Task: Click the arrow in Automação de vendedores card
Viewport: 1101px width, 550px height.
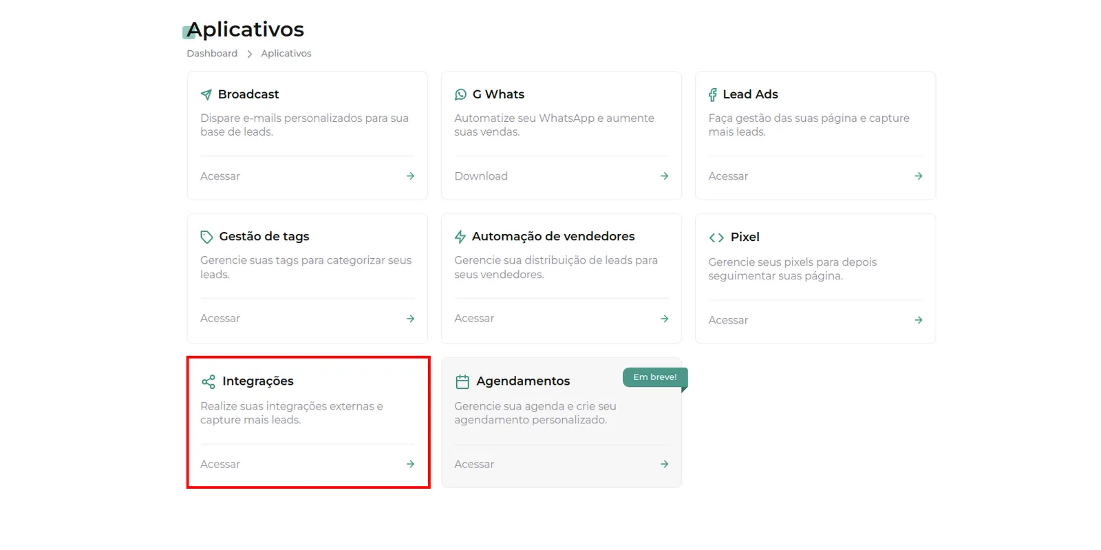Action: [x=664, y=319]
